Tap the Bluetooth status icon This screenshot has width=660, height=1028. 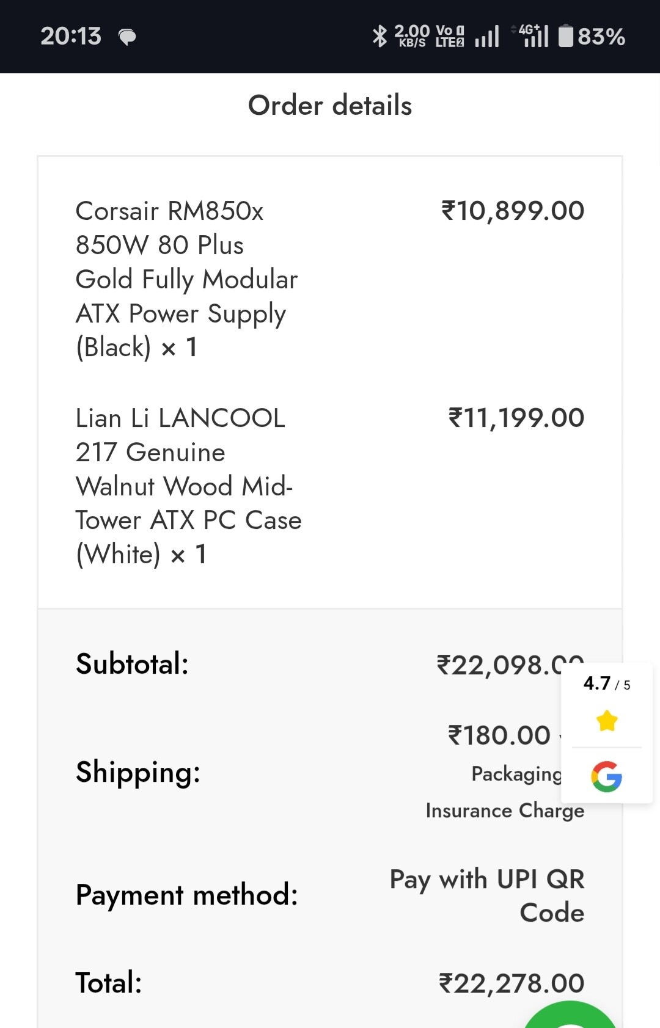380,36
